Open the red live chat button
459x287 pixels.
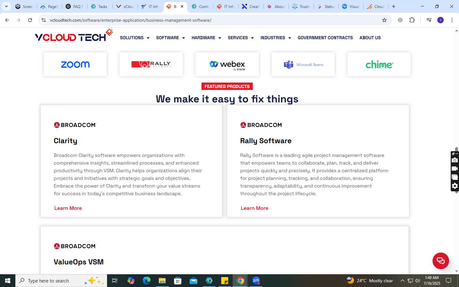(441, 261)
